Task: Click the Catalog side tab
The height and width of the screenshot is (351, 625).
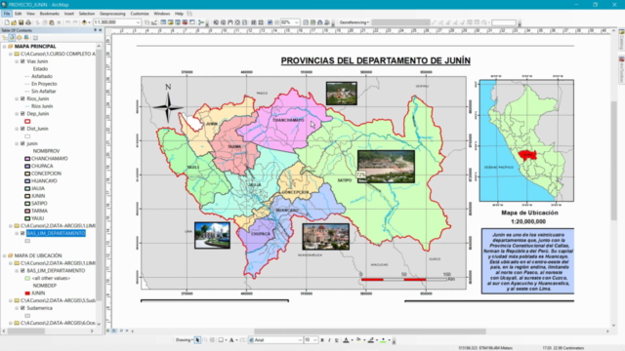Action: click(621, 40)
